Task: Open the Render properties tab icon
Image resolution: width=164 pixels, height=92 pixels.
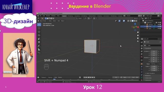Action: [x=142, y=46]
